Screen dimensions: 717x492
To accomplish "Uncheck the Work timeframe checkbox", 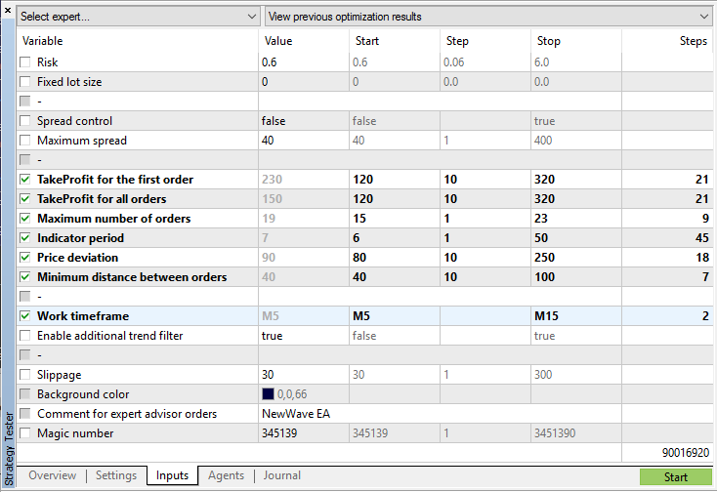I will [25, 315].
